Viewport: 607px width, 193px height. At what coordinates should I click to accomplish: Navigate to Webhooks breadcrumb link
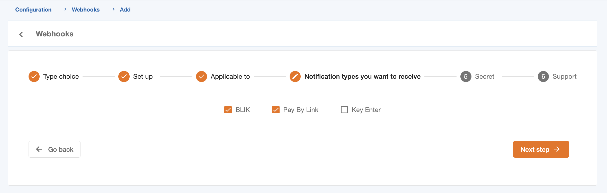point(86,9)
